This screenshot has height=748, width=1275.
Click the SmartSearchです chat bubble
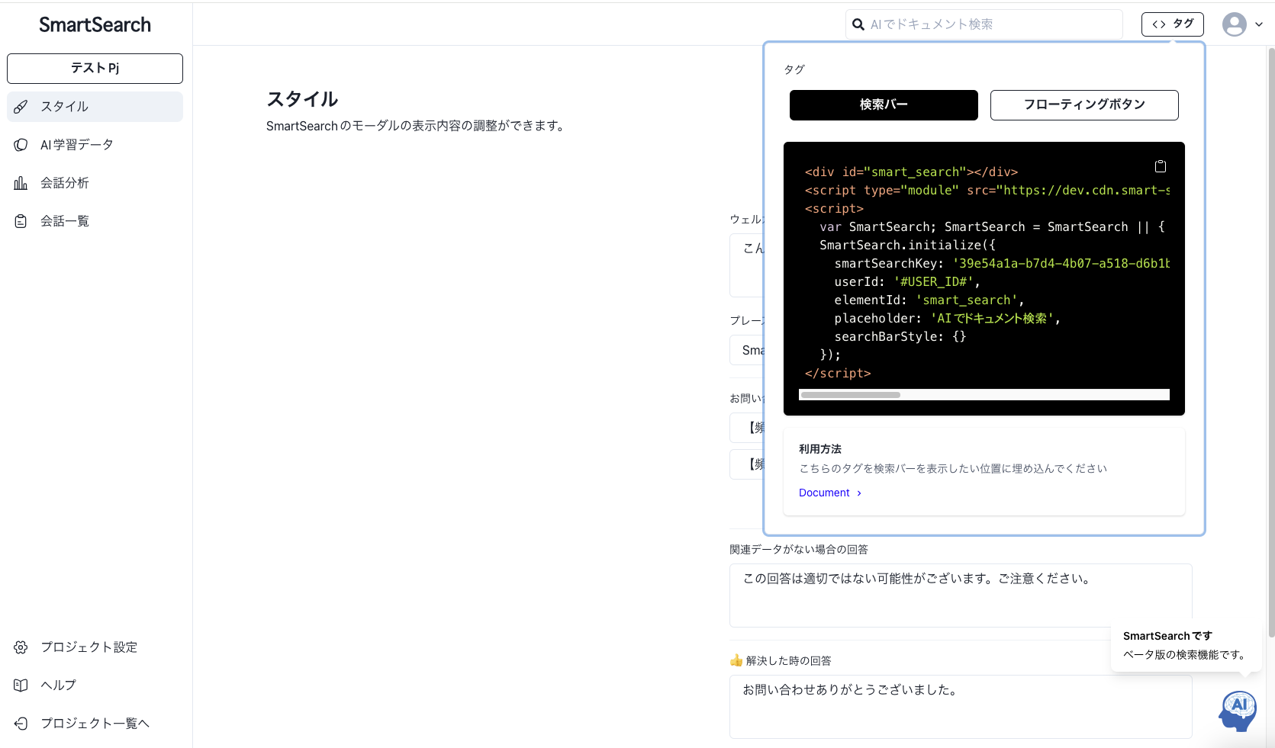click(x=1185, y=646)
